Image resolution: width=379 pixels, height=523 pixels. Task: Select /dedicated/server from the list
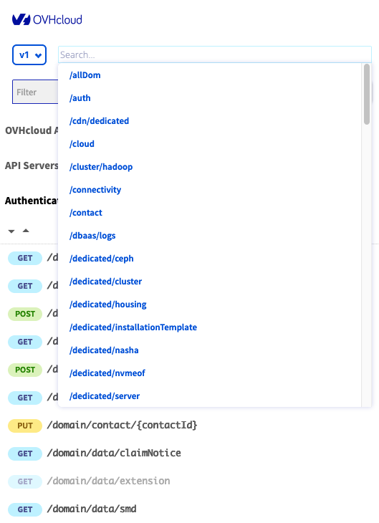(x=105, y=396)
